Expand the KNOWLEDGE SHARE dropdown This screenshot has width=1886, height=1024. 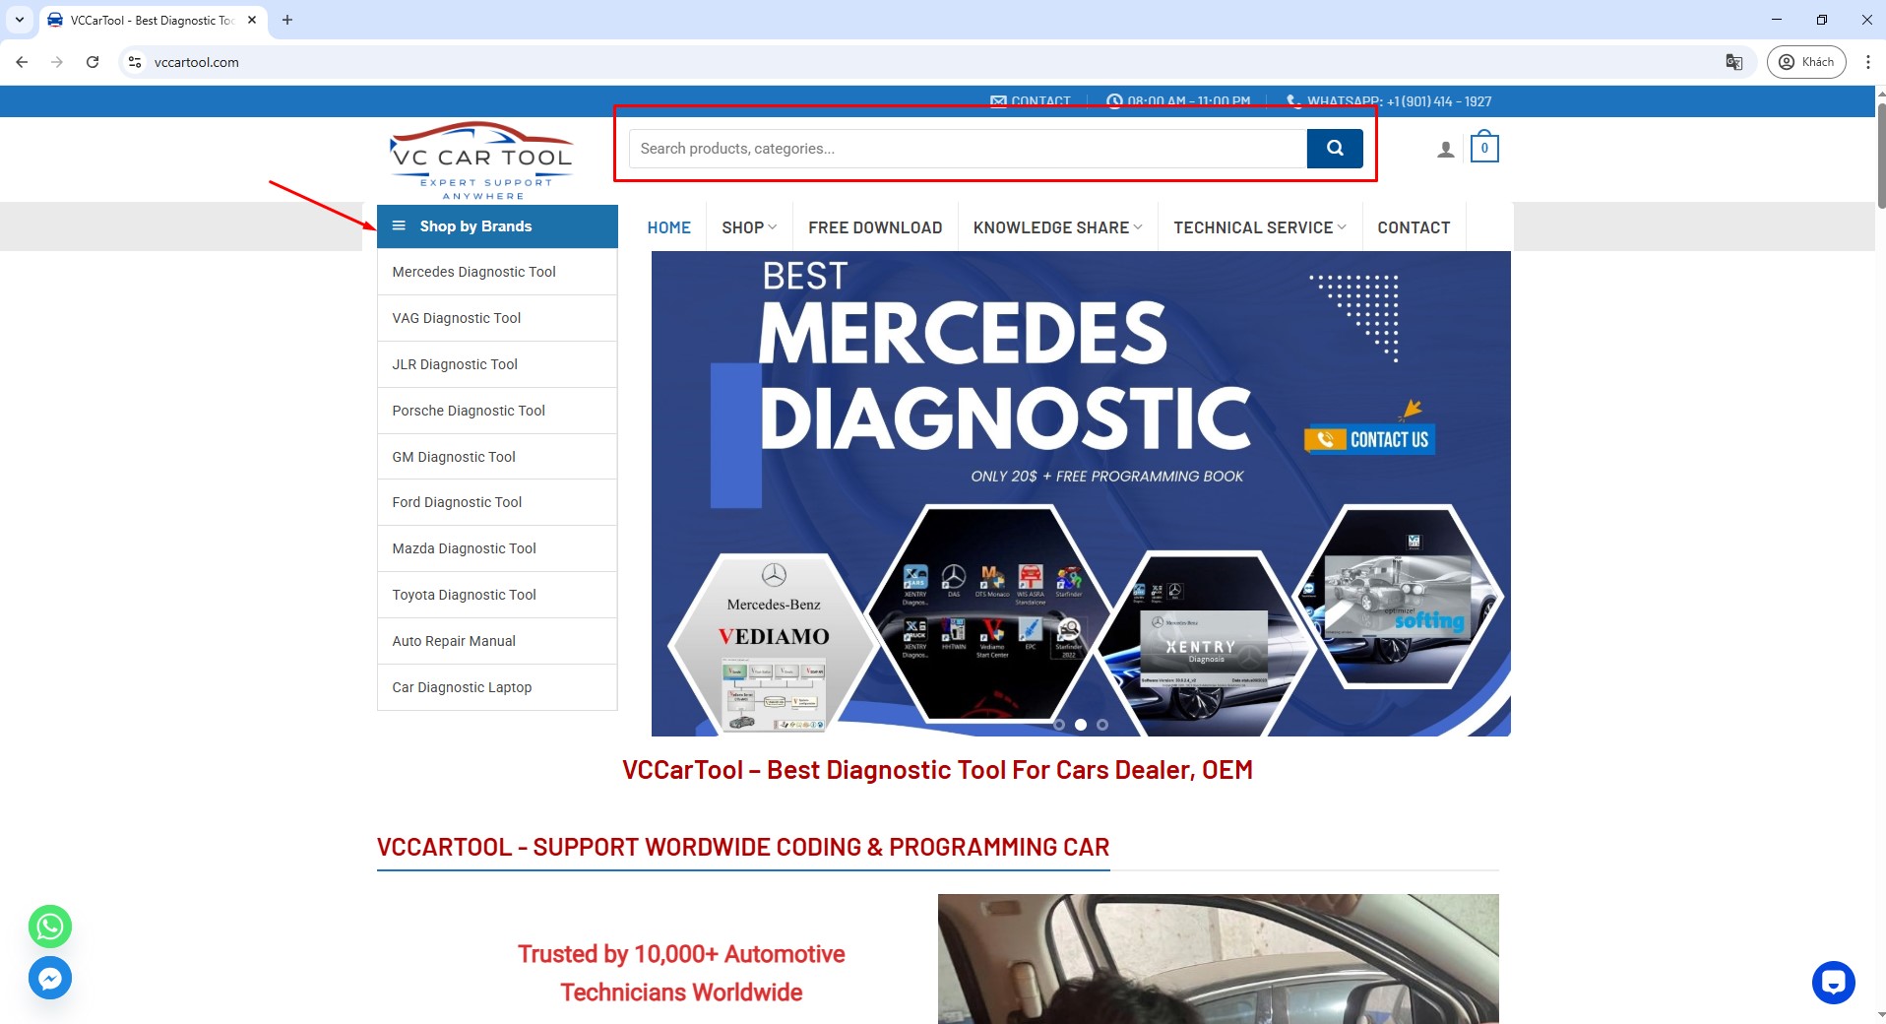click(x=1057, y=227)
